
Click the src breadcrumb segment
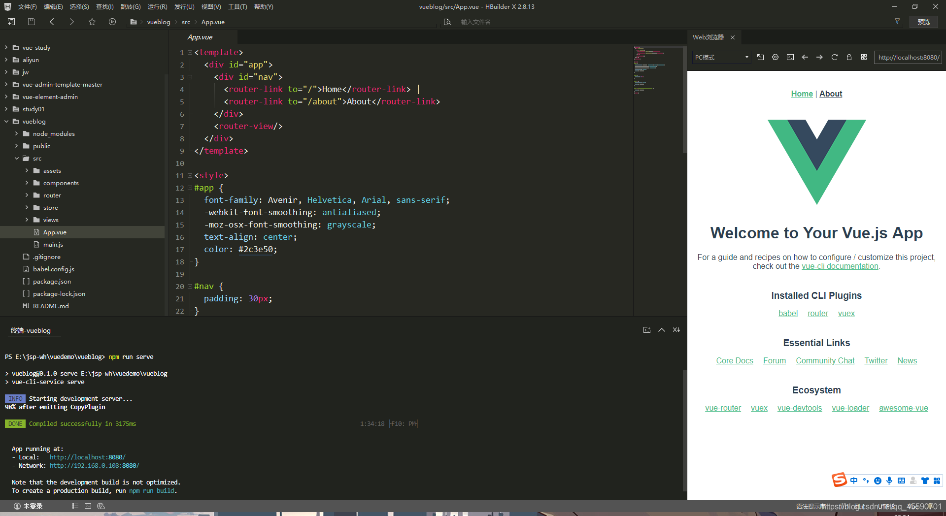(186, 22)
